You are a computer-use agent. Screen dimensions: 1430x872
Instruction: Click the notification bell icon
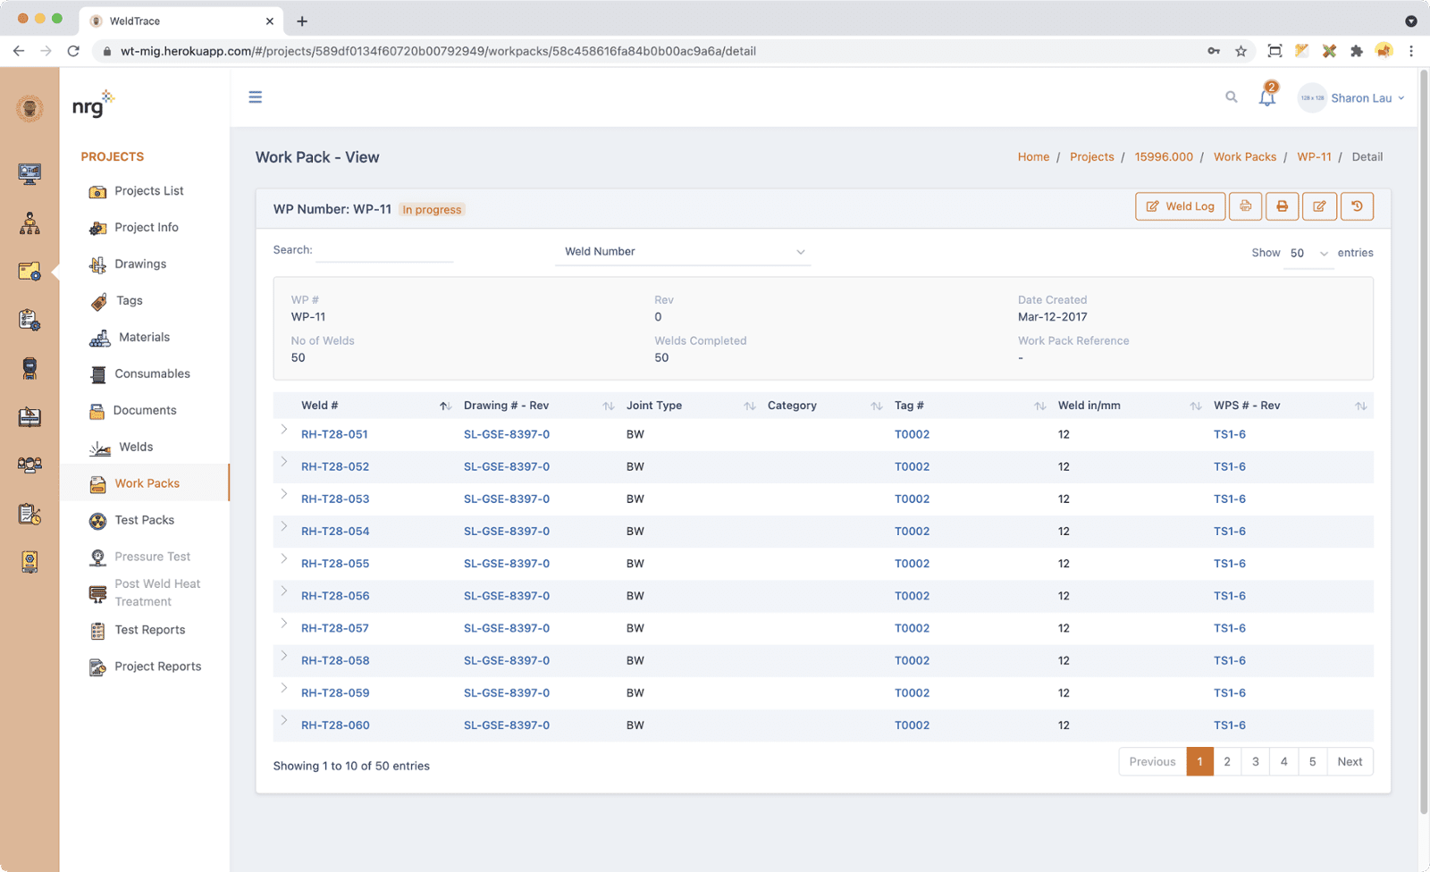coord(1266,97)
